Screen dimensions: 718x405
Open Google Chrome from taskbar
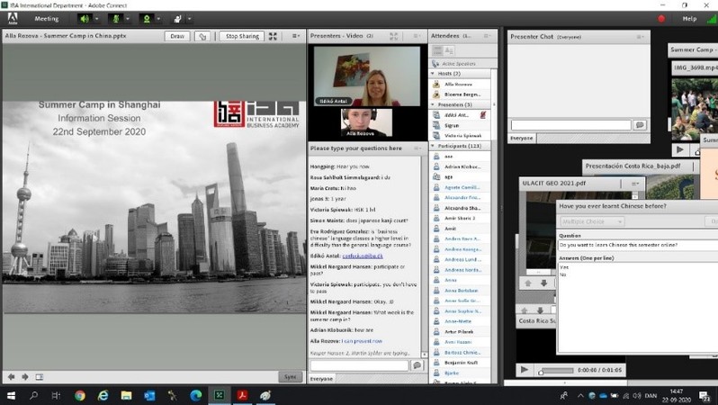[x=80, y=395]
